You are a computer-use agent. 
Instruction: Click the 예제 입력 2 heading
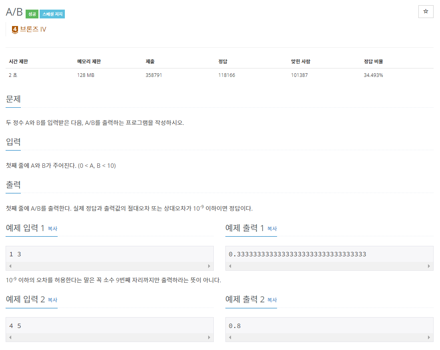click(25, 299)
